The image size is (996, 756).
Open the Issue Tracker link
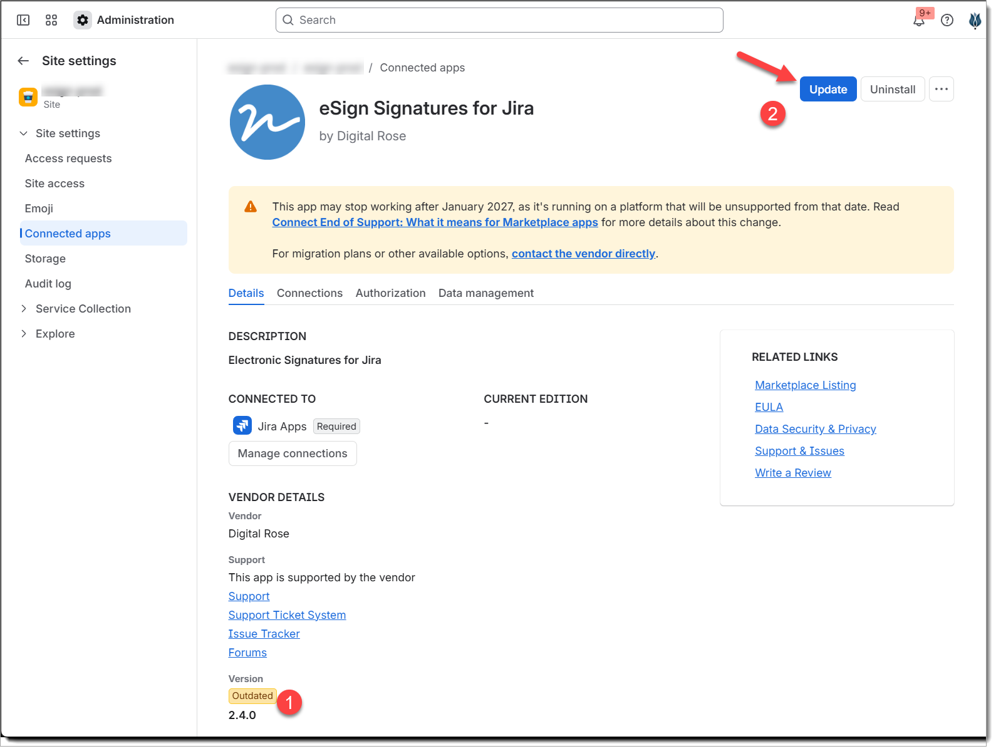[x=264, y=634]
